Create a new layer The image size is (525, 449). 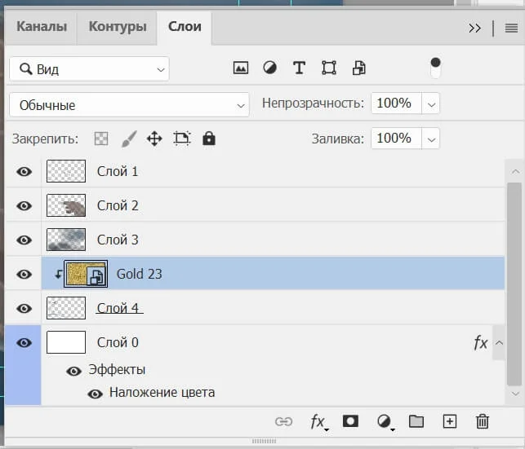449,421
